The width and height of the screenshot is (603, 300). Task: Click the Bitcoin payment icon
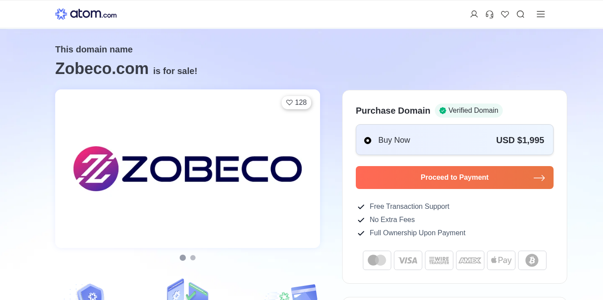pyautogui.click(x=532, y=260)
